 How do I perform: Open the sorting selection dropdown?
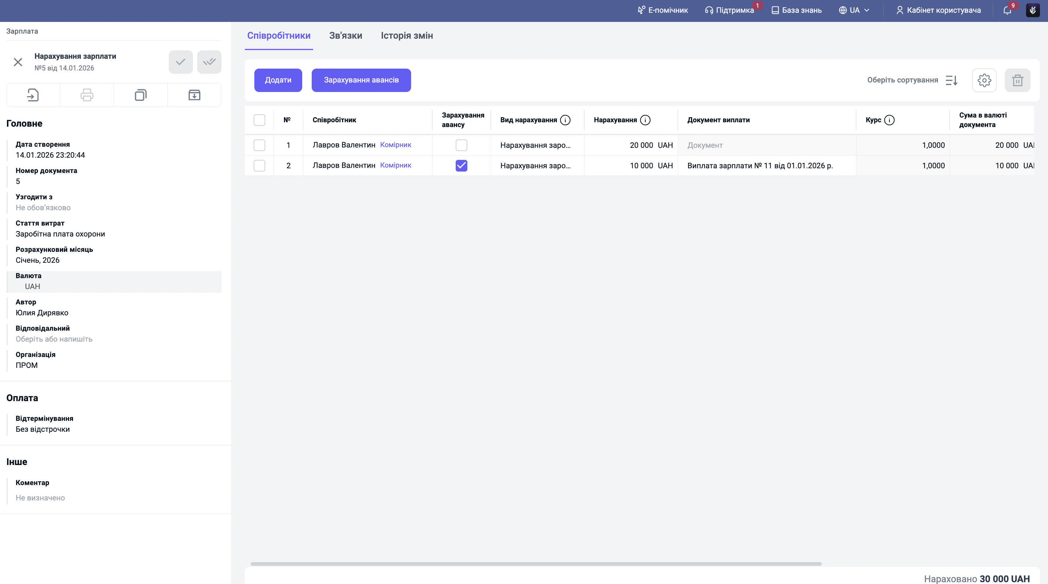point(912,80)
